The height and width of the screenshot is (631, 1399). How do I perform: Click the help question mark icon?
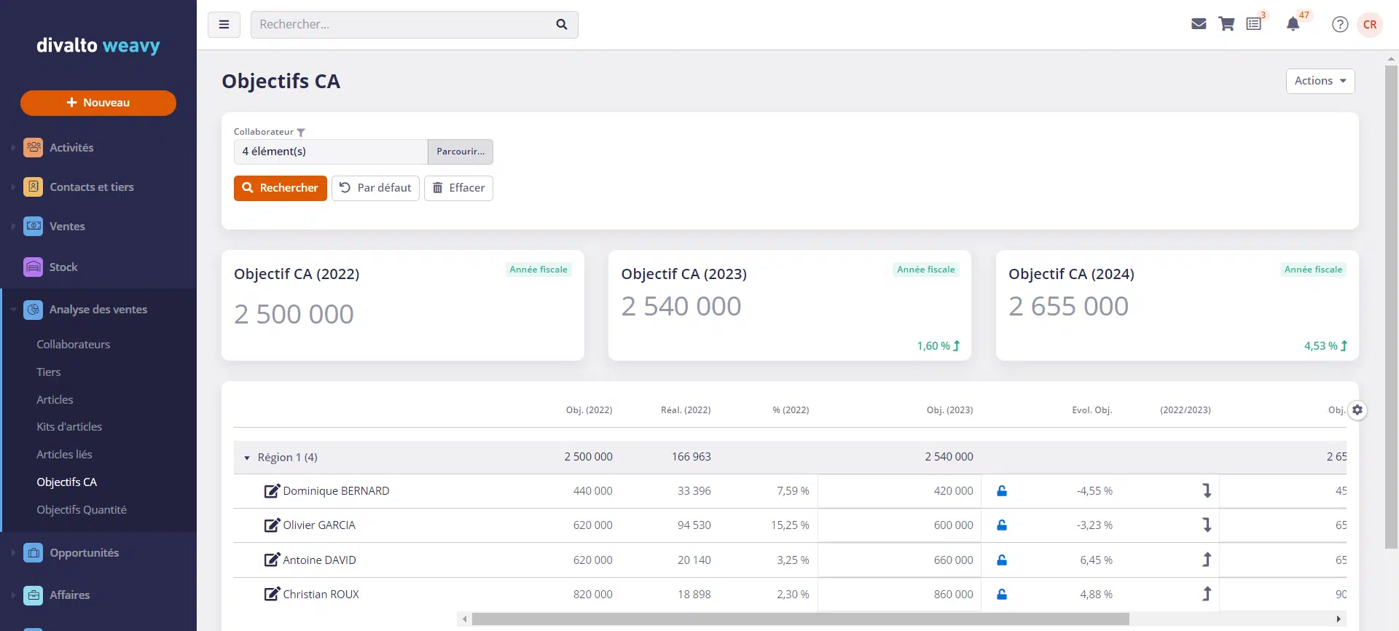[x=1339, y=24]
